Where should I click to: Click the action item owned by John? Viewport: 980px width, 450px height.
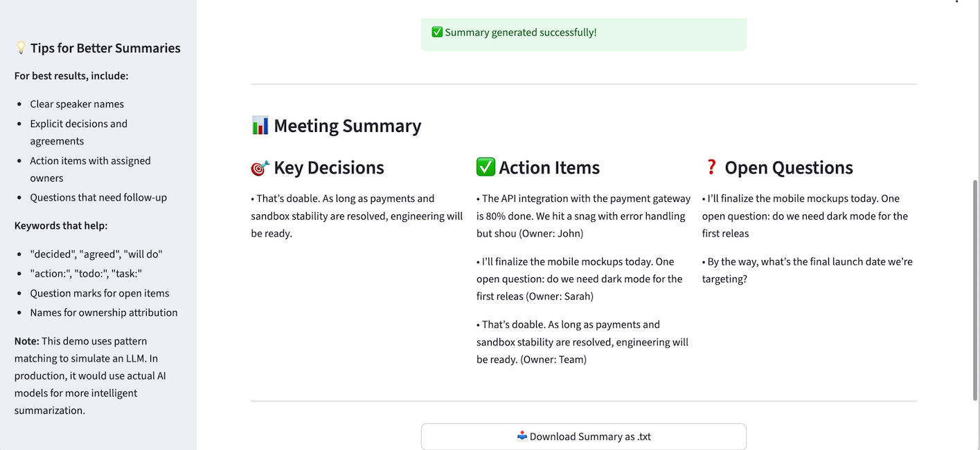point(583,215)
